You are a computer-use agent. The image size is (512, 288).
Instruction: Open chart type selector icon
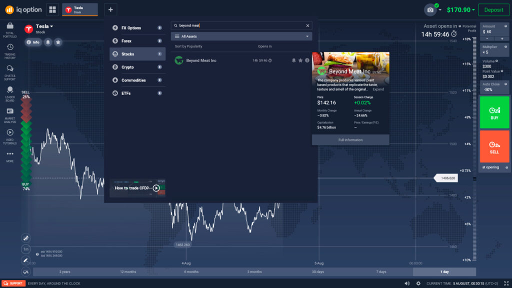point(26,237)
